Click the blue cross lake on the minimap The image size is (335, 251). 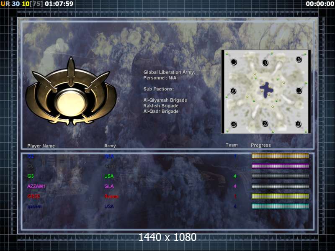pos(266,90)
